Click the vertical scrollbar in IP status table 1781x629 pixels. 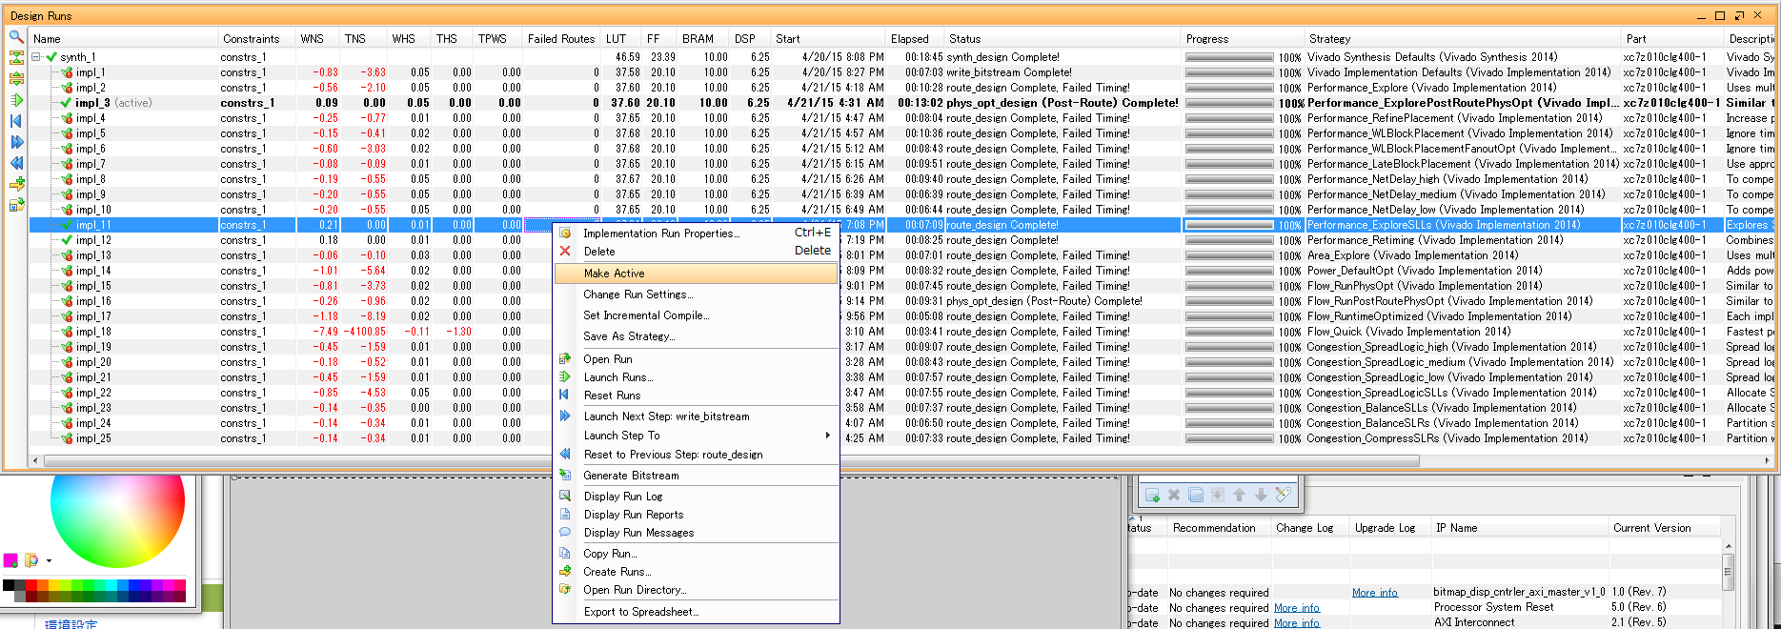point(1728,572)
